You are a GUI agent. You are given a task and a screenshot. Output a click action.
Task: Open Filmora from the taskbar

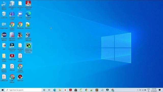click(107, 90)
